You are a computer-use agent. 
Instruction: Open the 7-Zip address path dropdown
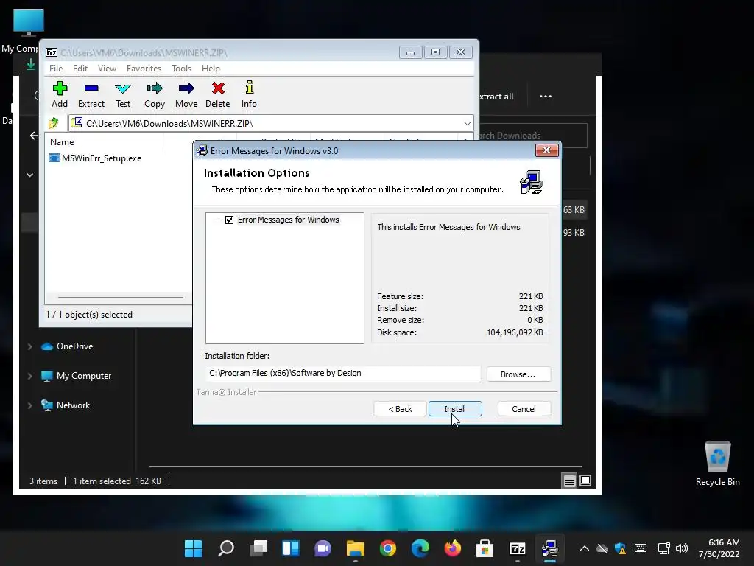pos(467,124)
